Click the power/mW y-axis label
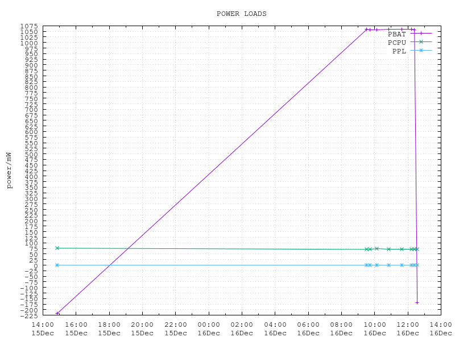Screen dimensions: 455x341 (9, 170)
